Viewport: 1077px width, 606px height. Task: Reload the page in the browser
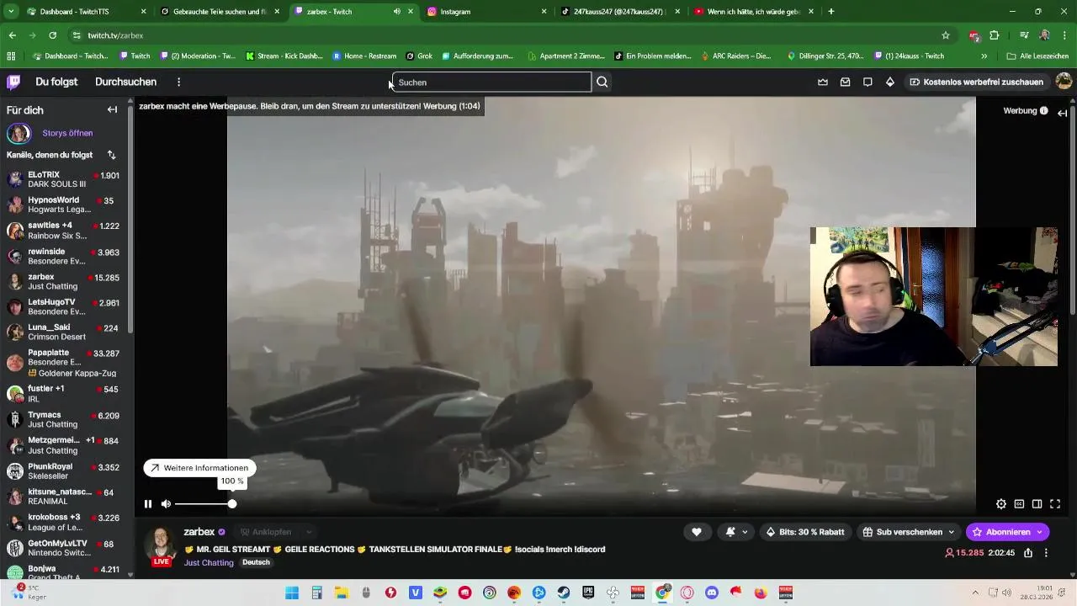click(x=52, y=35)
